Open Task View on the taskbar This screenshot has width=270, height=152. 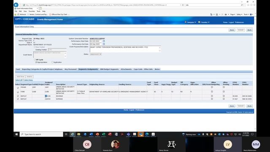[66, 134]
